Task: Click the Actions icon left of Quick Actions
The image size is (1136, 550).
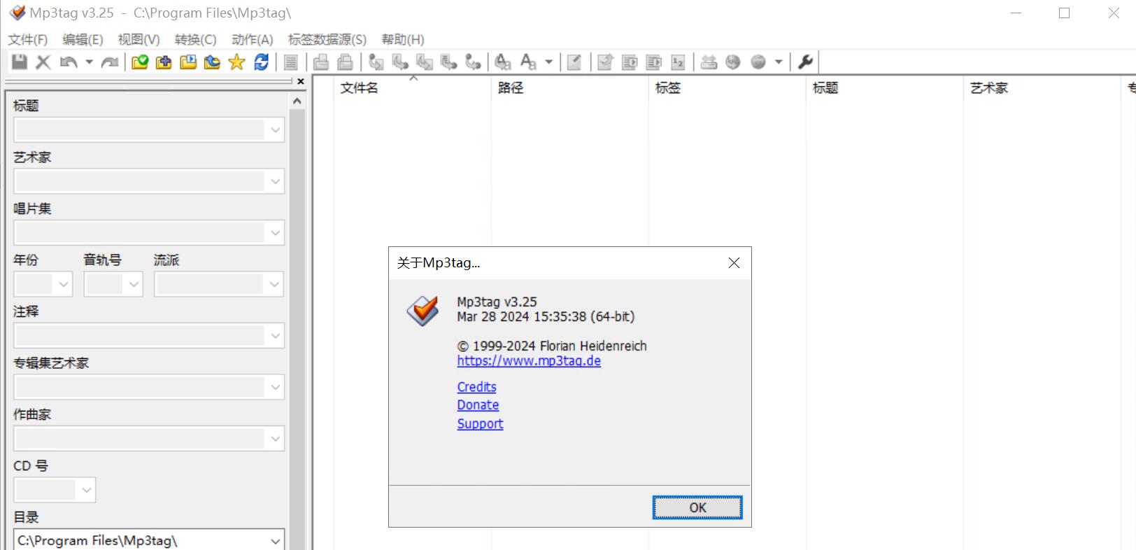Action: coord(503,62)
